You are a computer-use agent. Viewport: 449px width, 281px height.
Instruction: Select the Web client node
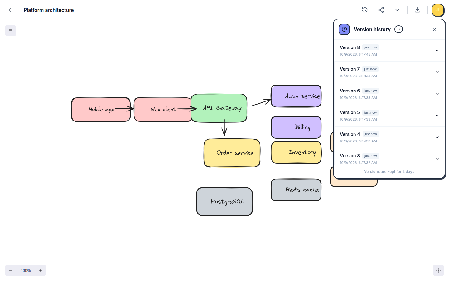pos(163,110)
